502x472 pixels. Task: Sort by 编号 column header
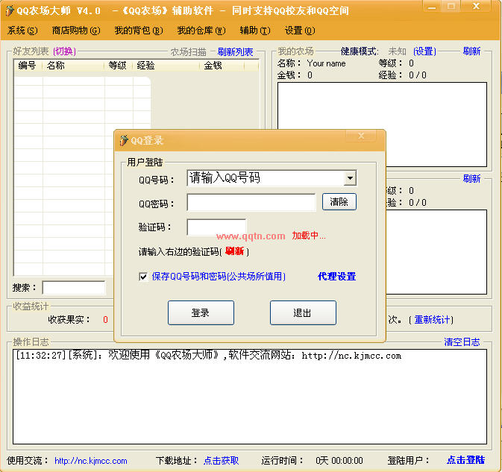pos(28,66)
